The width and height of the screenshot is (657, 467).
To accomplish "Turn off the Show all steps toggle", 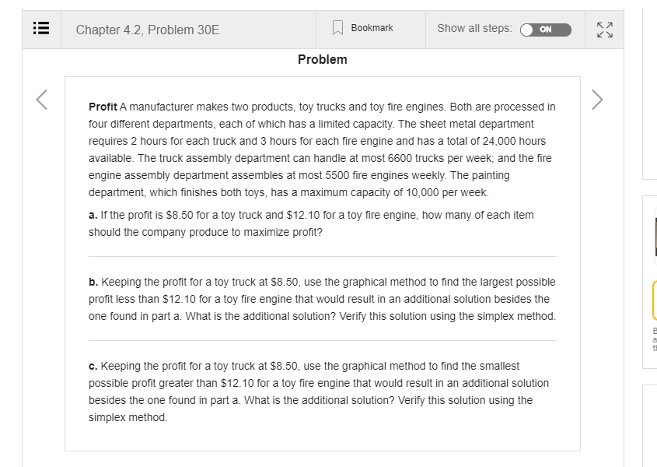I will click(547, 30).
